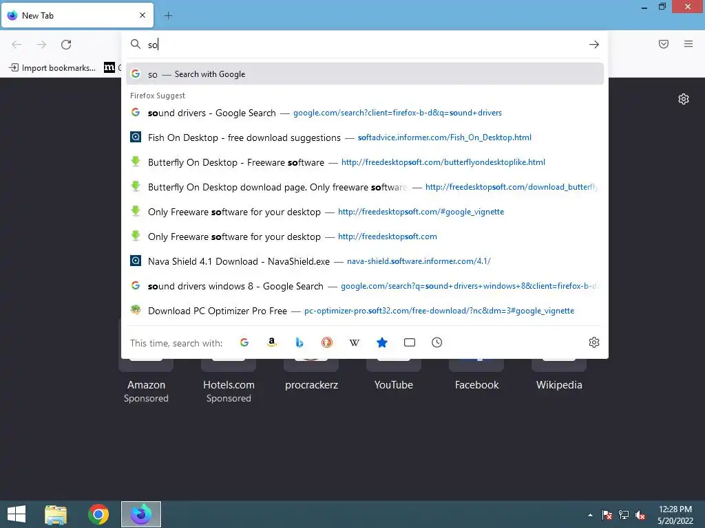Search this time with DuckDuckGo icon
Viewport: 705px width, 528px height.
coord(327,342)
